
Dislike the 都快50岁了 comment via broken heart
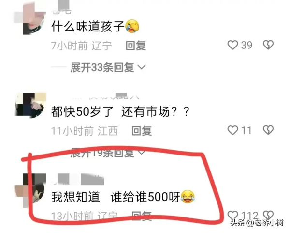[x=268, y=130]
